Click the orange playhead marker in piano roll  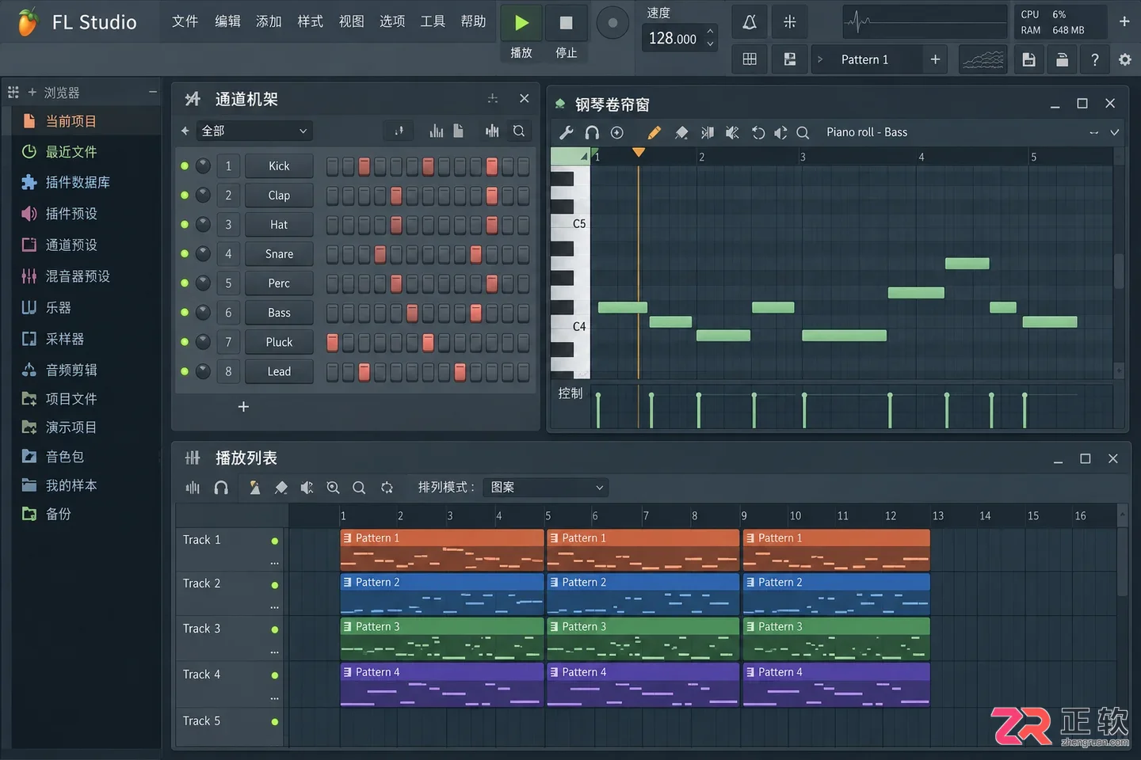click(638, 152)
